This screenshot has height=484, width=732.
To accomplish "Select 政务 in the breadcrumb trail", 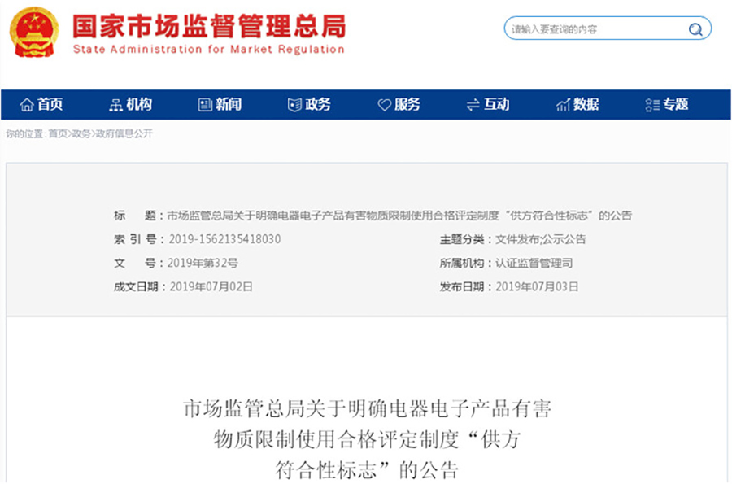I will (81, 133).
